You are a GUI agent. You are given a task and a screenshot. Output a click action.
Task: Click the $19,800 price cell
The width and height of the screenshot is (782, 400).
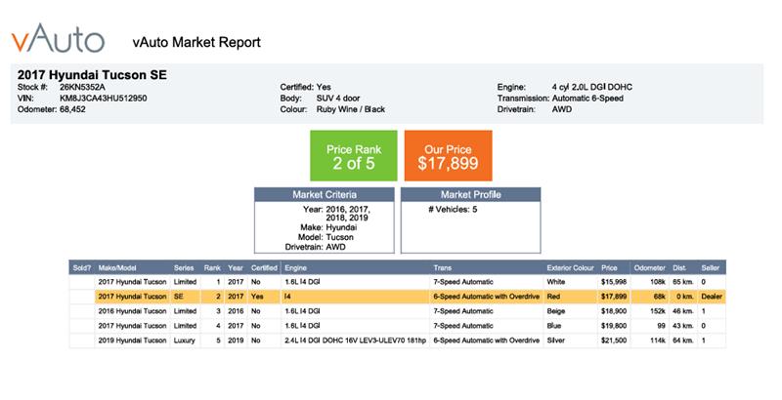[x=614, y=326]
